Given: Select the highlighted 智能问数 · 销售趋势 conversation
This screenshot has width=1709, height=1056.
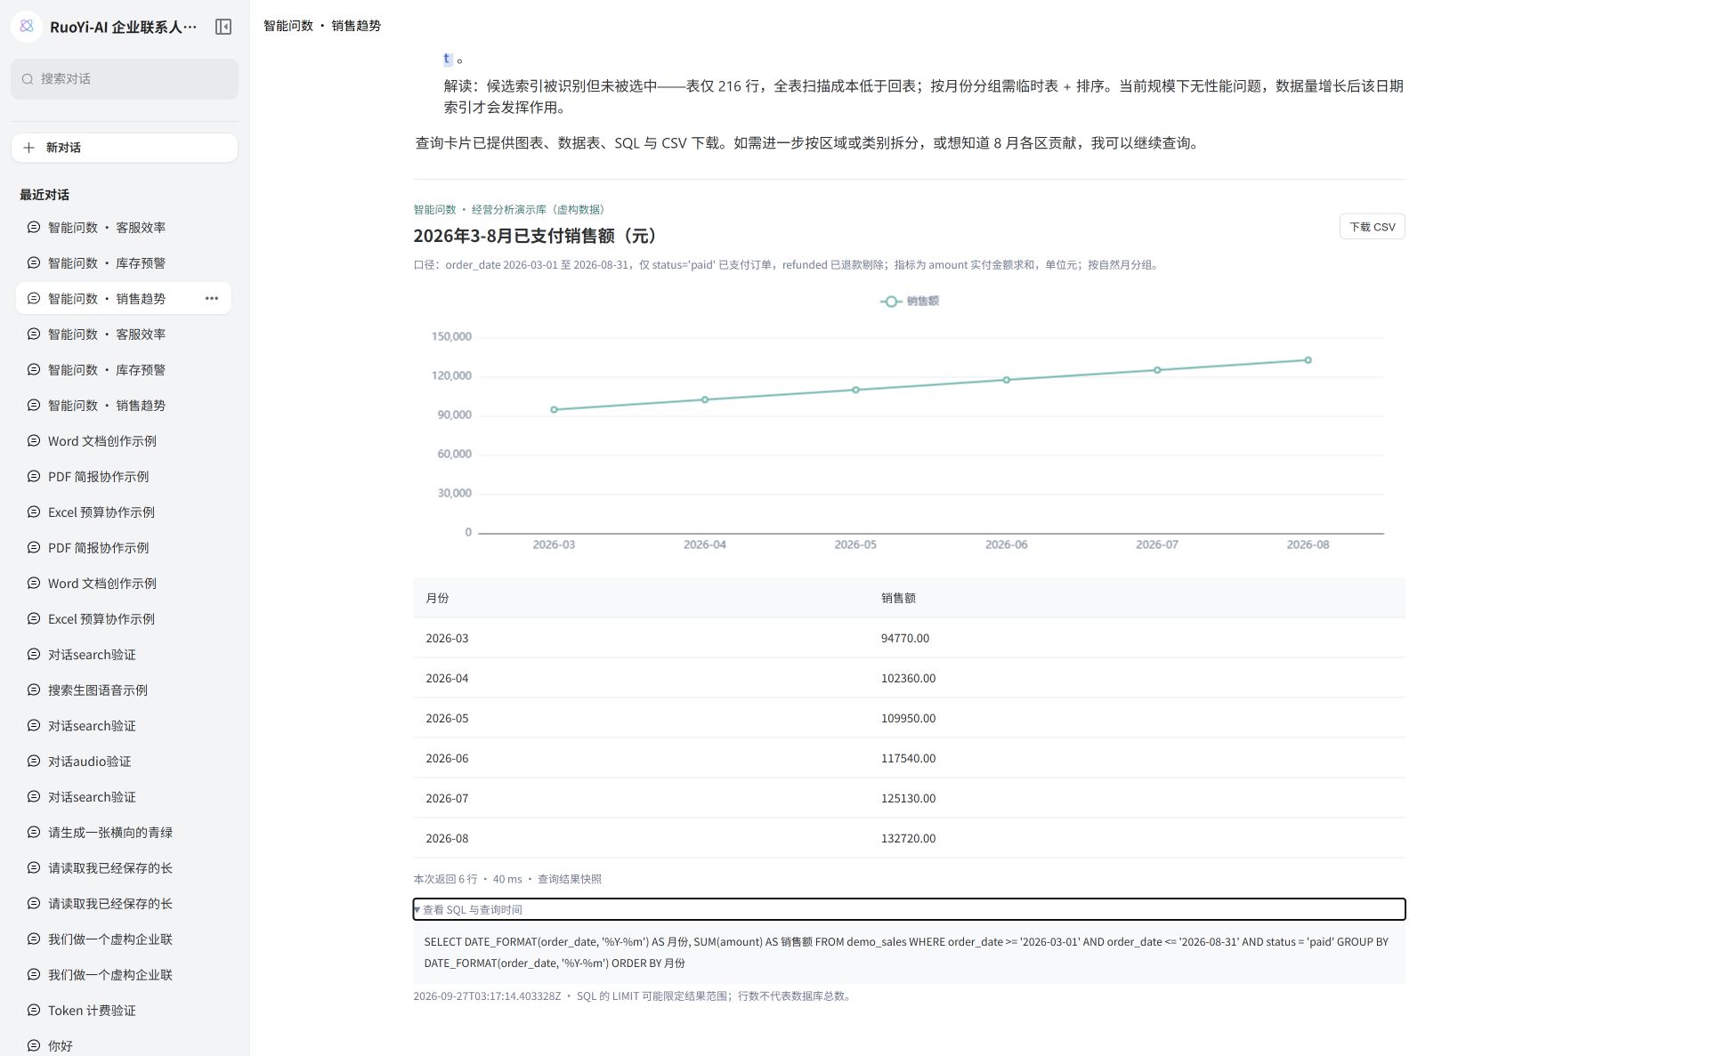Looking at the screenshot, I should (x=124, y=299).
